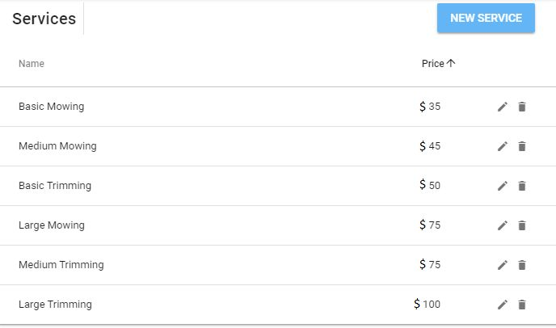The image size is (556, 328).
Task: Edit the Large Trimming service
Action: (x=502, y=305)
